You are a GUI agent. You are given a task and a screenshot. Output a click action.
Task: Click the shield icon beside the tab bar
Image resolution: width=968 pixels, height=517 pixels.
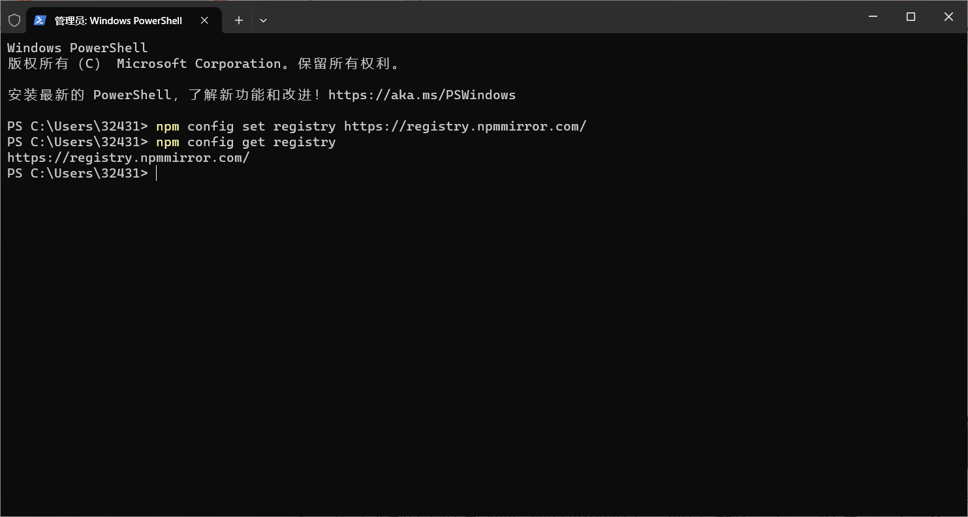14,20
